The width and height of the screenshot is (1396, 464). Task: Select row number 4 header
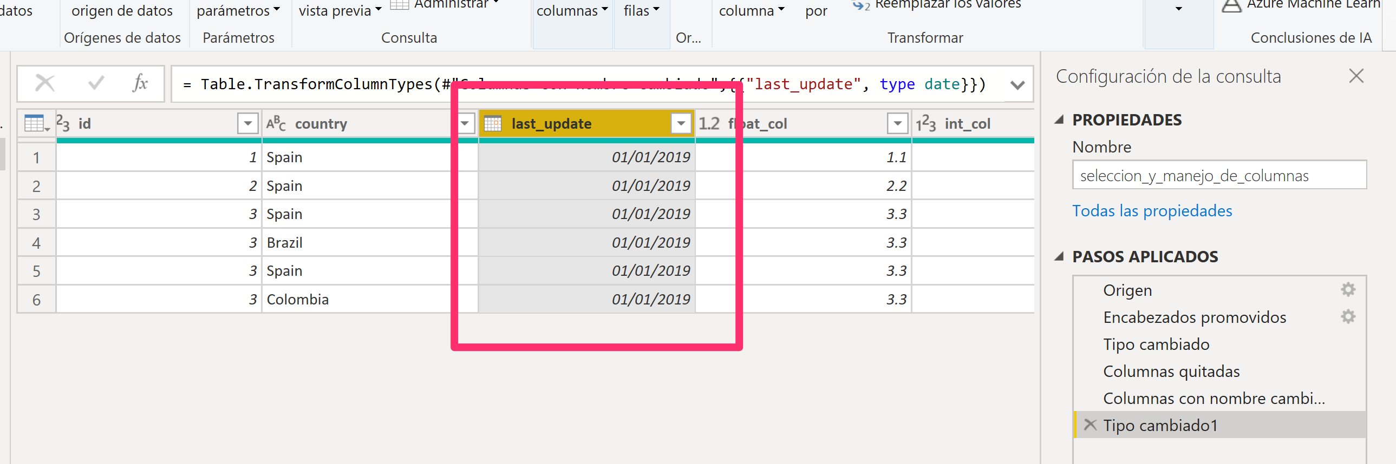tap(36, 243)
